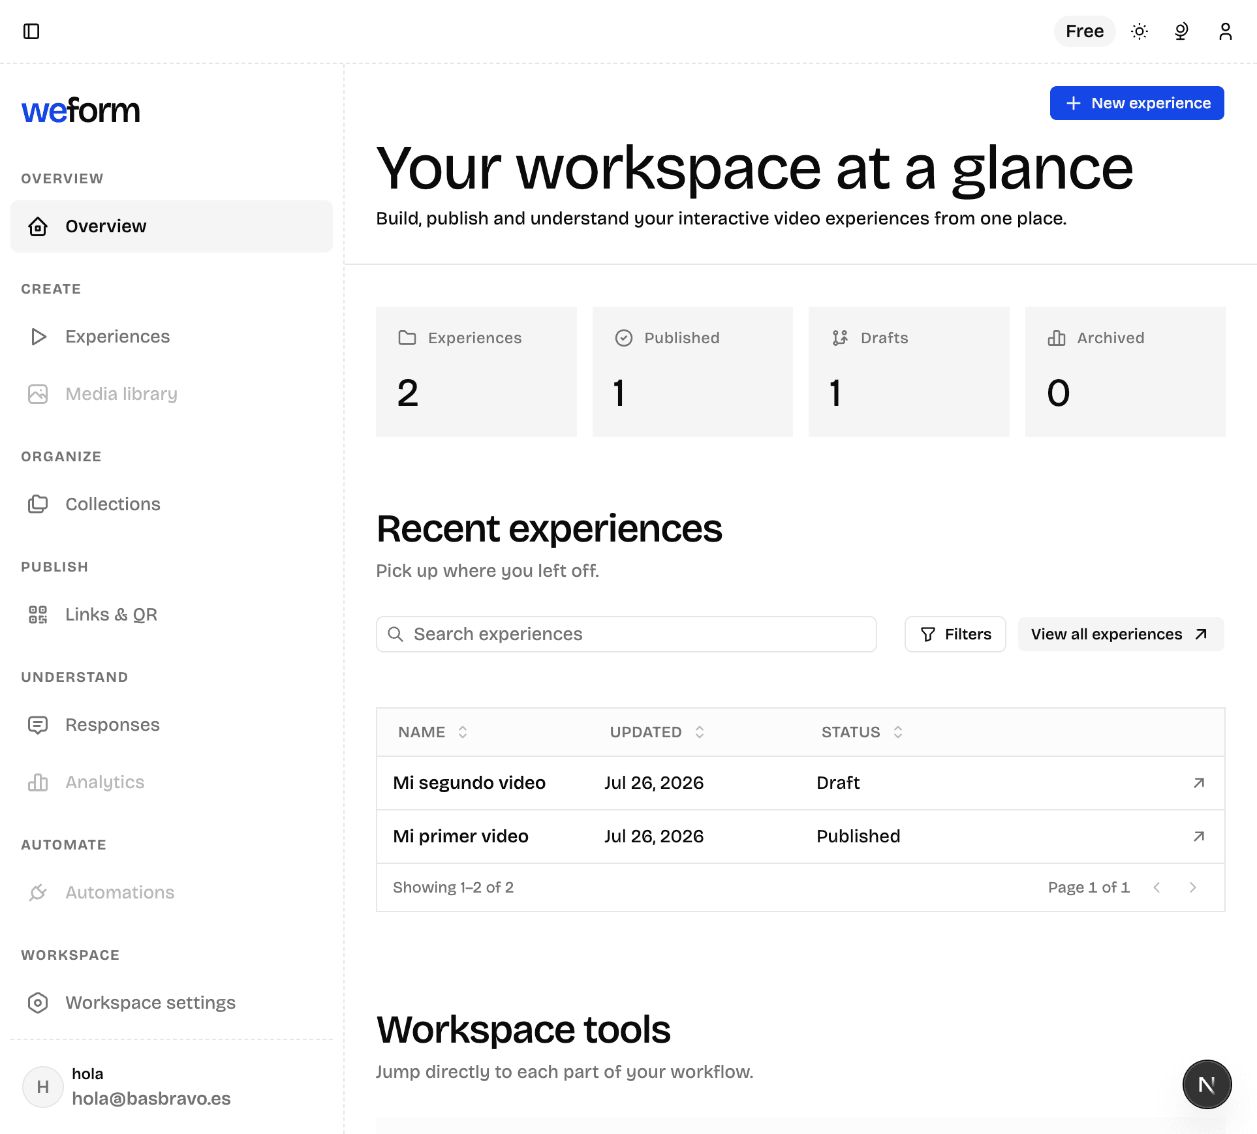Click the Drafts stat card

tap(909, 372)
